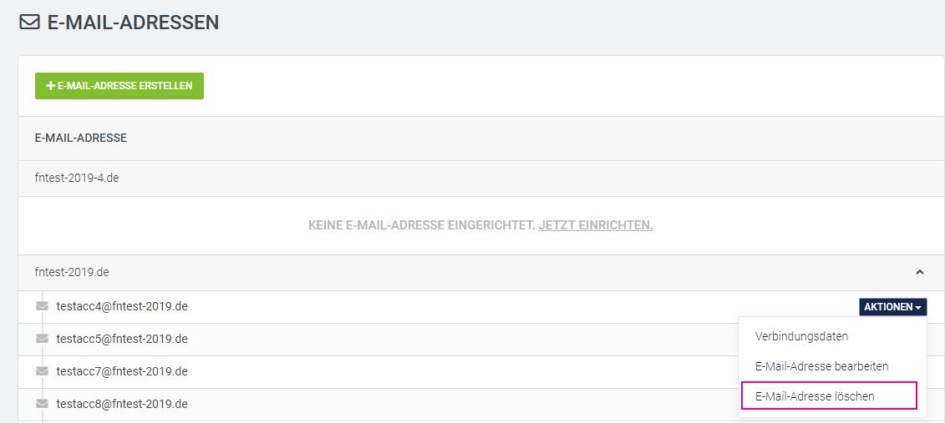Select Verbindungsdaten from the actions menu
The image size is (945, 423).
coord(801,336)
